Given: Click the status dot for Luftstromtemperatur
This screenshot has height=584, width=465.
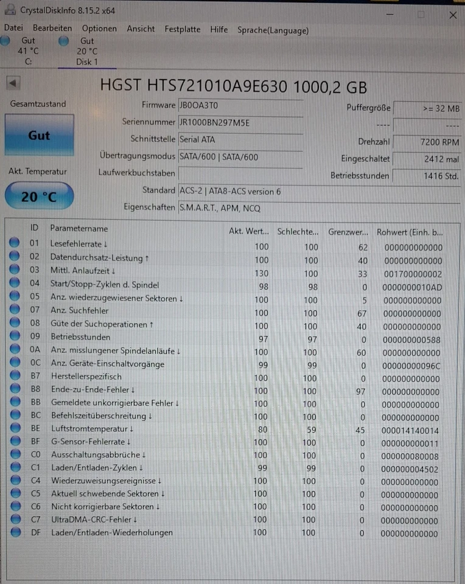Looking at the screenshot, I should pos(15,428).
